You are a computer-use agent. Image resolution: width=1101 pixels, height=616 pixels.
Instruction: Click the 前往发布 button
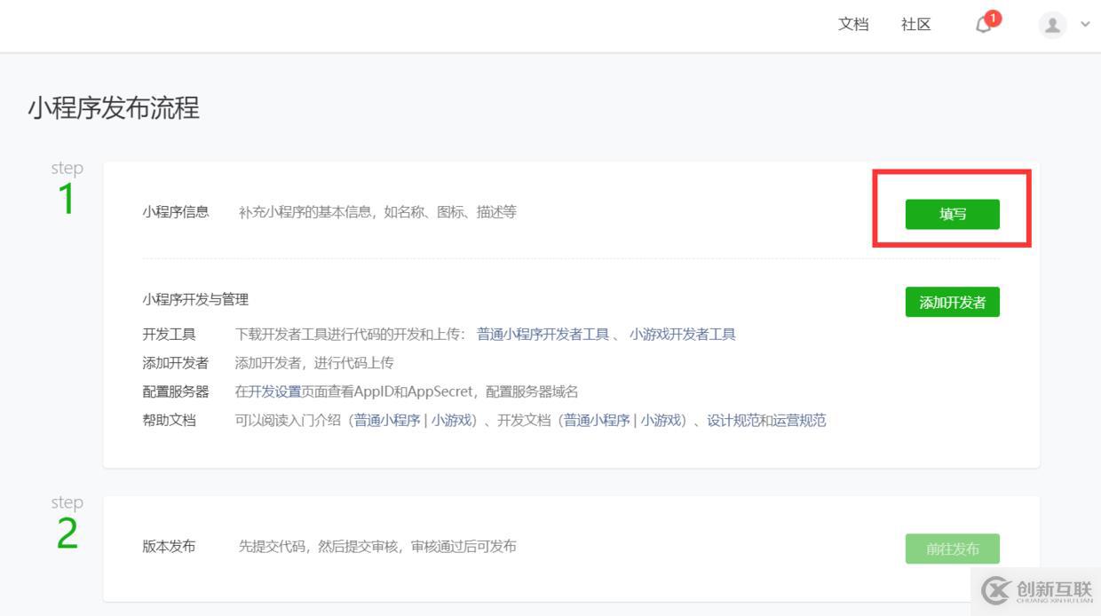coord(952,549)
